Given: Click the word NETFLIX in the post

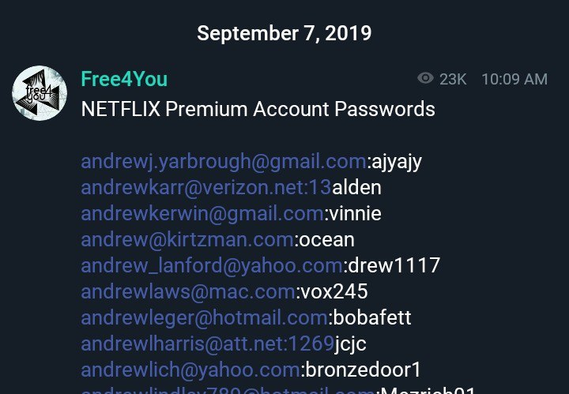Looking at the screenshot, I should pyautogui.click(x=121, y=109).
